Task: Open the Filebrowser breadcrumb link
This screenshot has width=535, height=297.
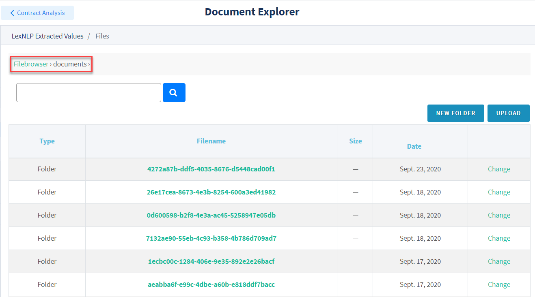Action: 31,64
